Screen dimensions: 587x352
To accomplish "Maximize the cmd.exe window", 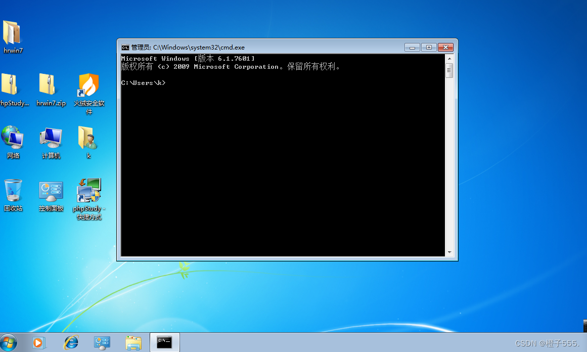I will tap(429, 48).
